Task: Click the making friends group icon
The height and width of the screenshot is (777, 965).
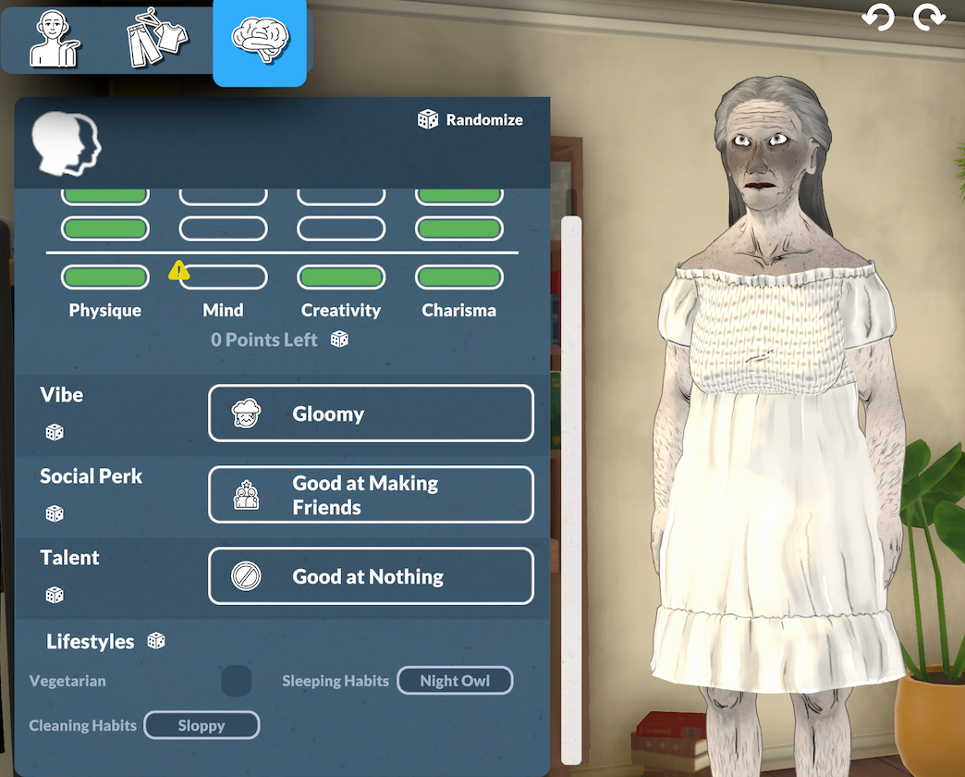Action: pyautogui.click(x=246, y=494)
